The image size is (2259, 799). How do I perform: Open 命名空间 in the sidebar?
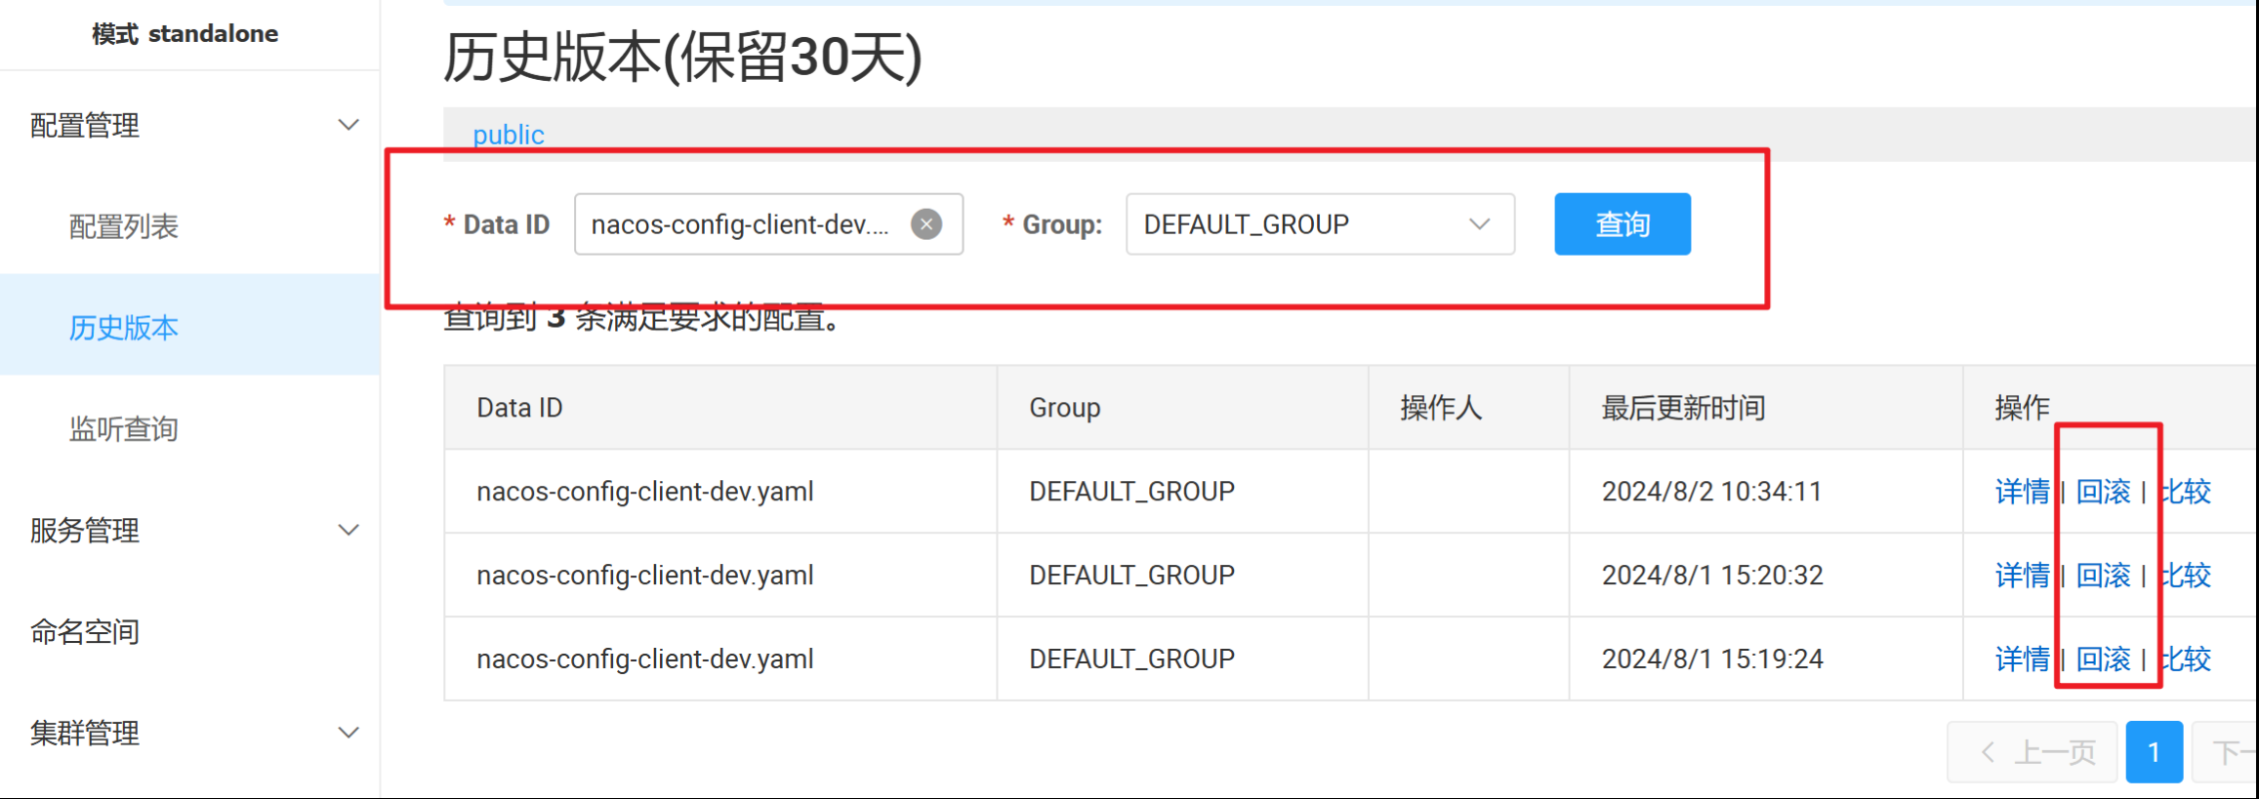pyautogui.click(x=85, y=631)
